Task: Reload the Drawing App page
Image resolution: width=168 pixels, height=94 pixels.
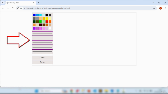Action: point(13,8)
